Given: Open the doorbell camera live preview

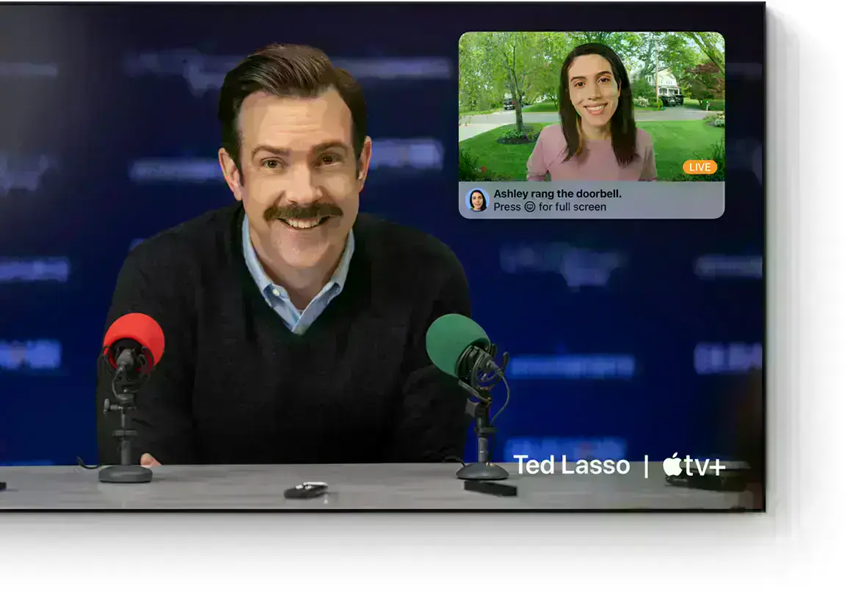Looking at the screenshot, I should coord(592,107).
